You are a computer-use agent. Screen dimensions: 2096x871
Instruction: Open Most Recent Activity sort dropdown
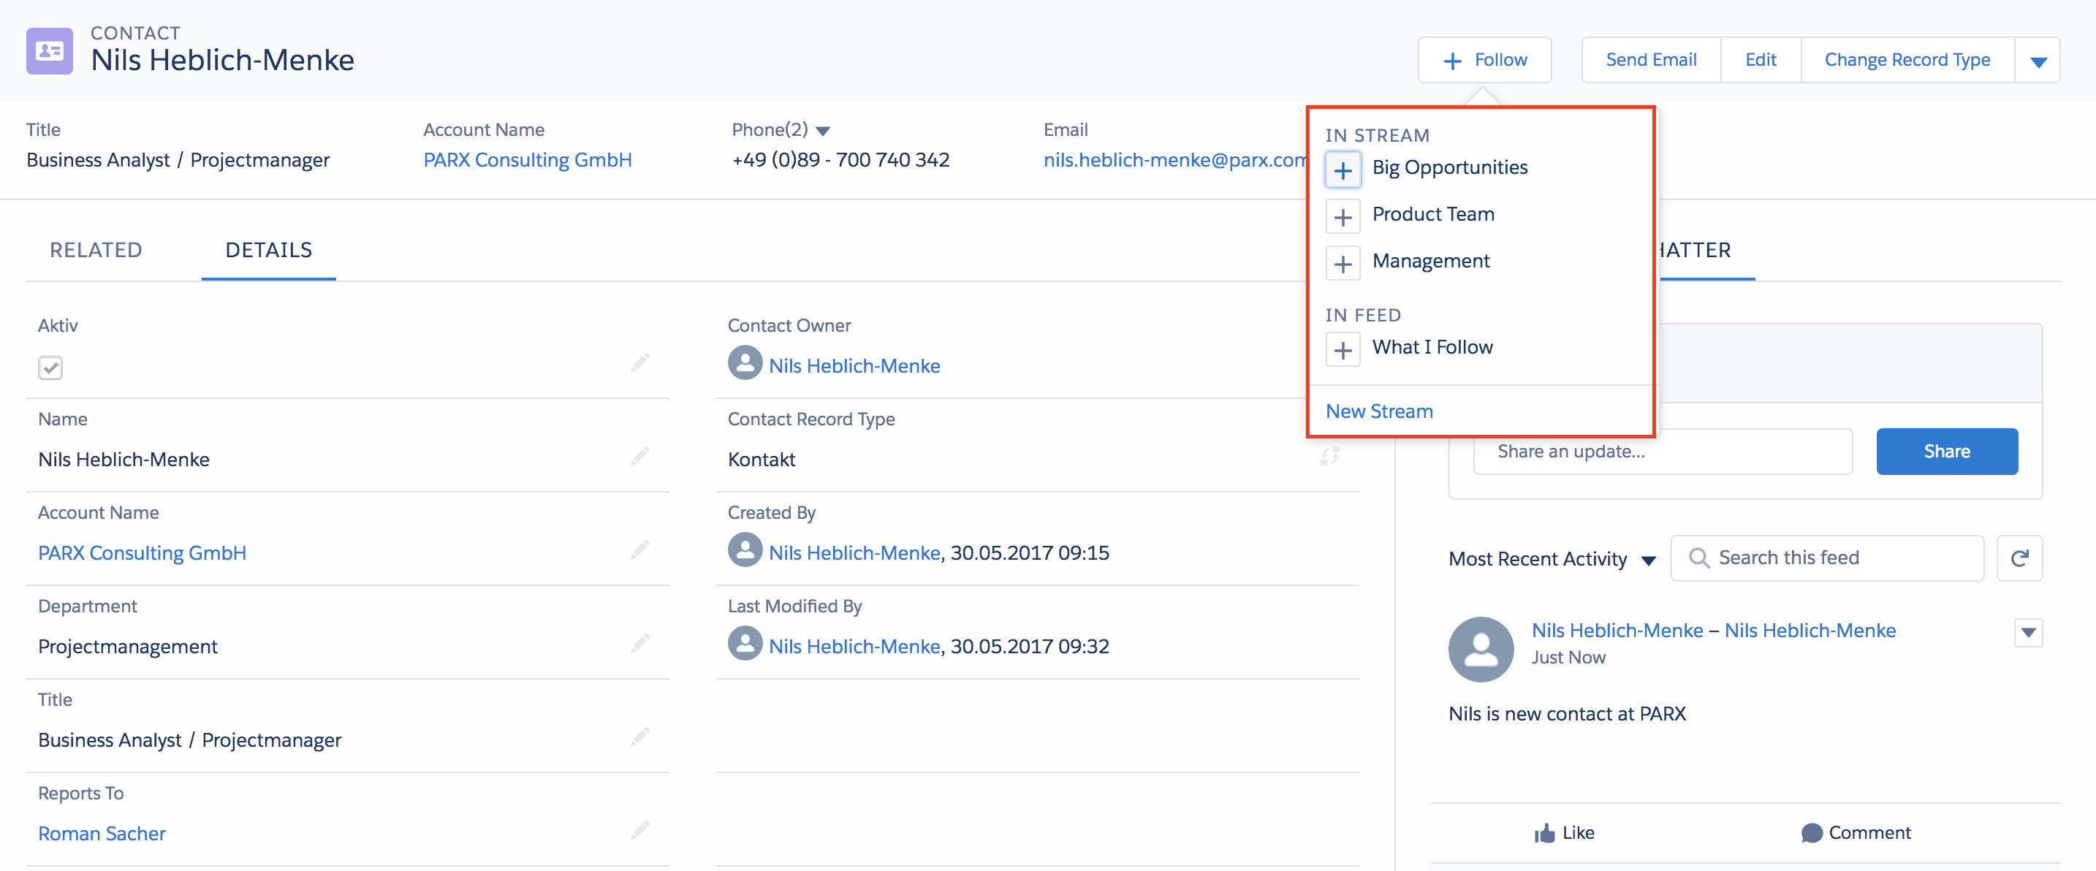click(x=1649, y=560)
